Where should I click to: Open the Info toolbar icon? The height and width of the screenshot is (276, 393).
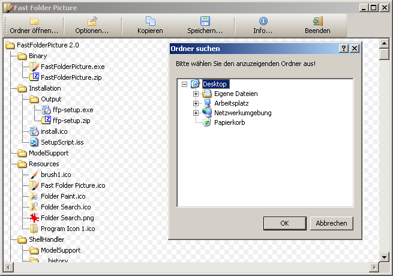[x=263, y=21]
